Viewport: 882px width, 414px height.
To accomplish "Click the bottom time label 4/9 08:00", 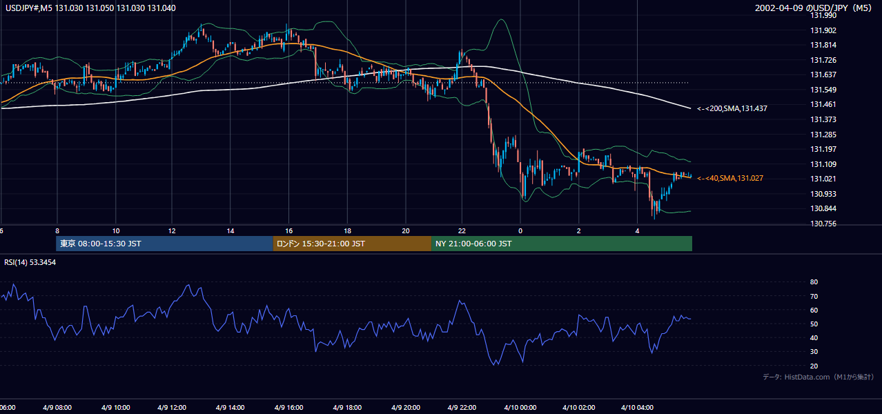I will tap(57, 408).
